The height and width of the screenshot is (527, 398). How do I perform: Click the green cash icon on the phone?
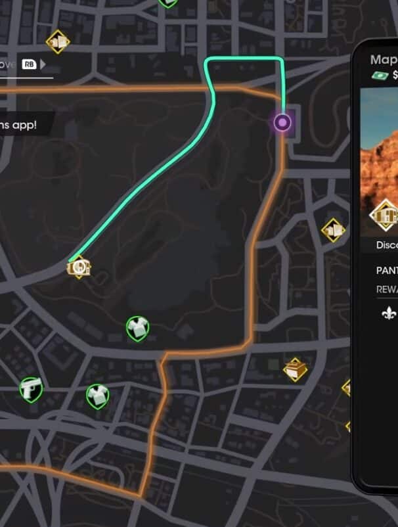(380, 76)
